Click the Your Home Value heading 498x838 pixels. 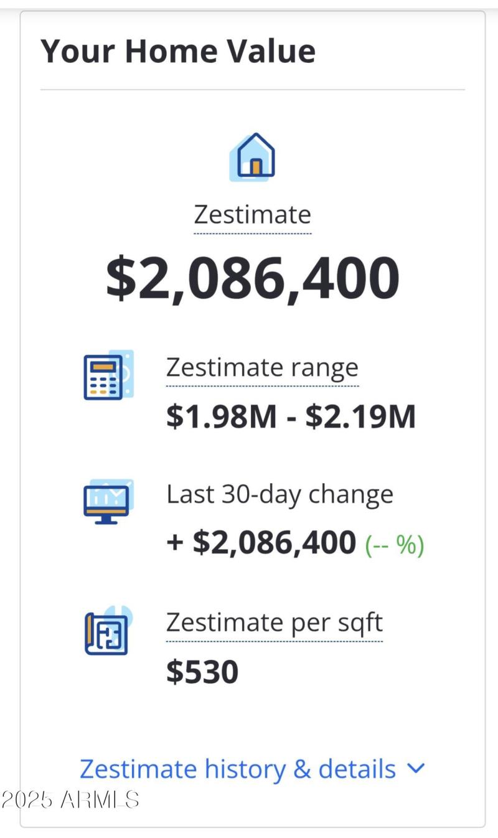pyautogui.click(x=179, y=51)
